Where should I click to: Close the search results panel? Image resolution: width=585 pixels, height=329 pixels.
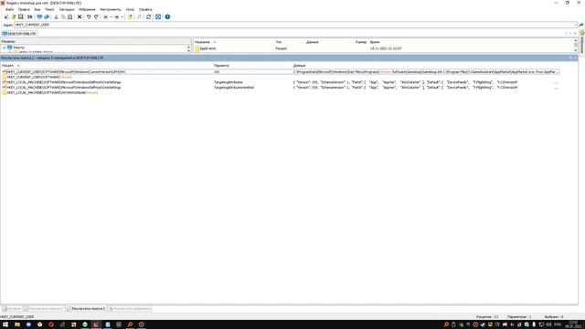click(575, 58)
